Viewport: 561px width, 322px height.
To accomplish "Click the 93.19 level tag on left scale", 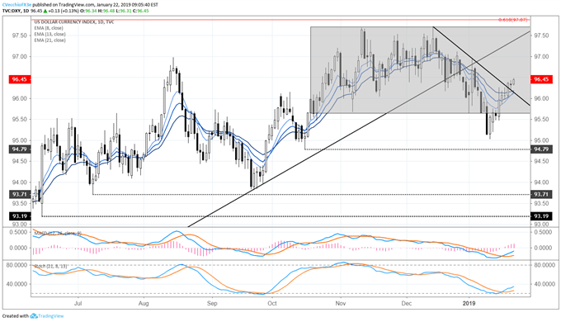I will [x=19, y=216].
